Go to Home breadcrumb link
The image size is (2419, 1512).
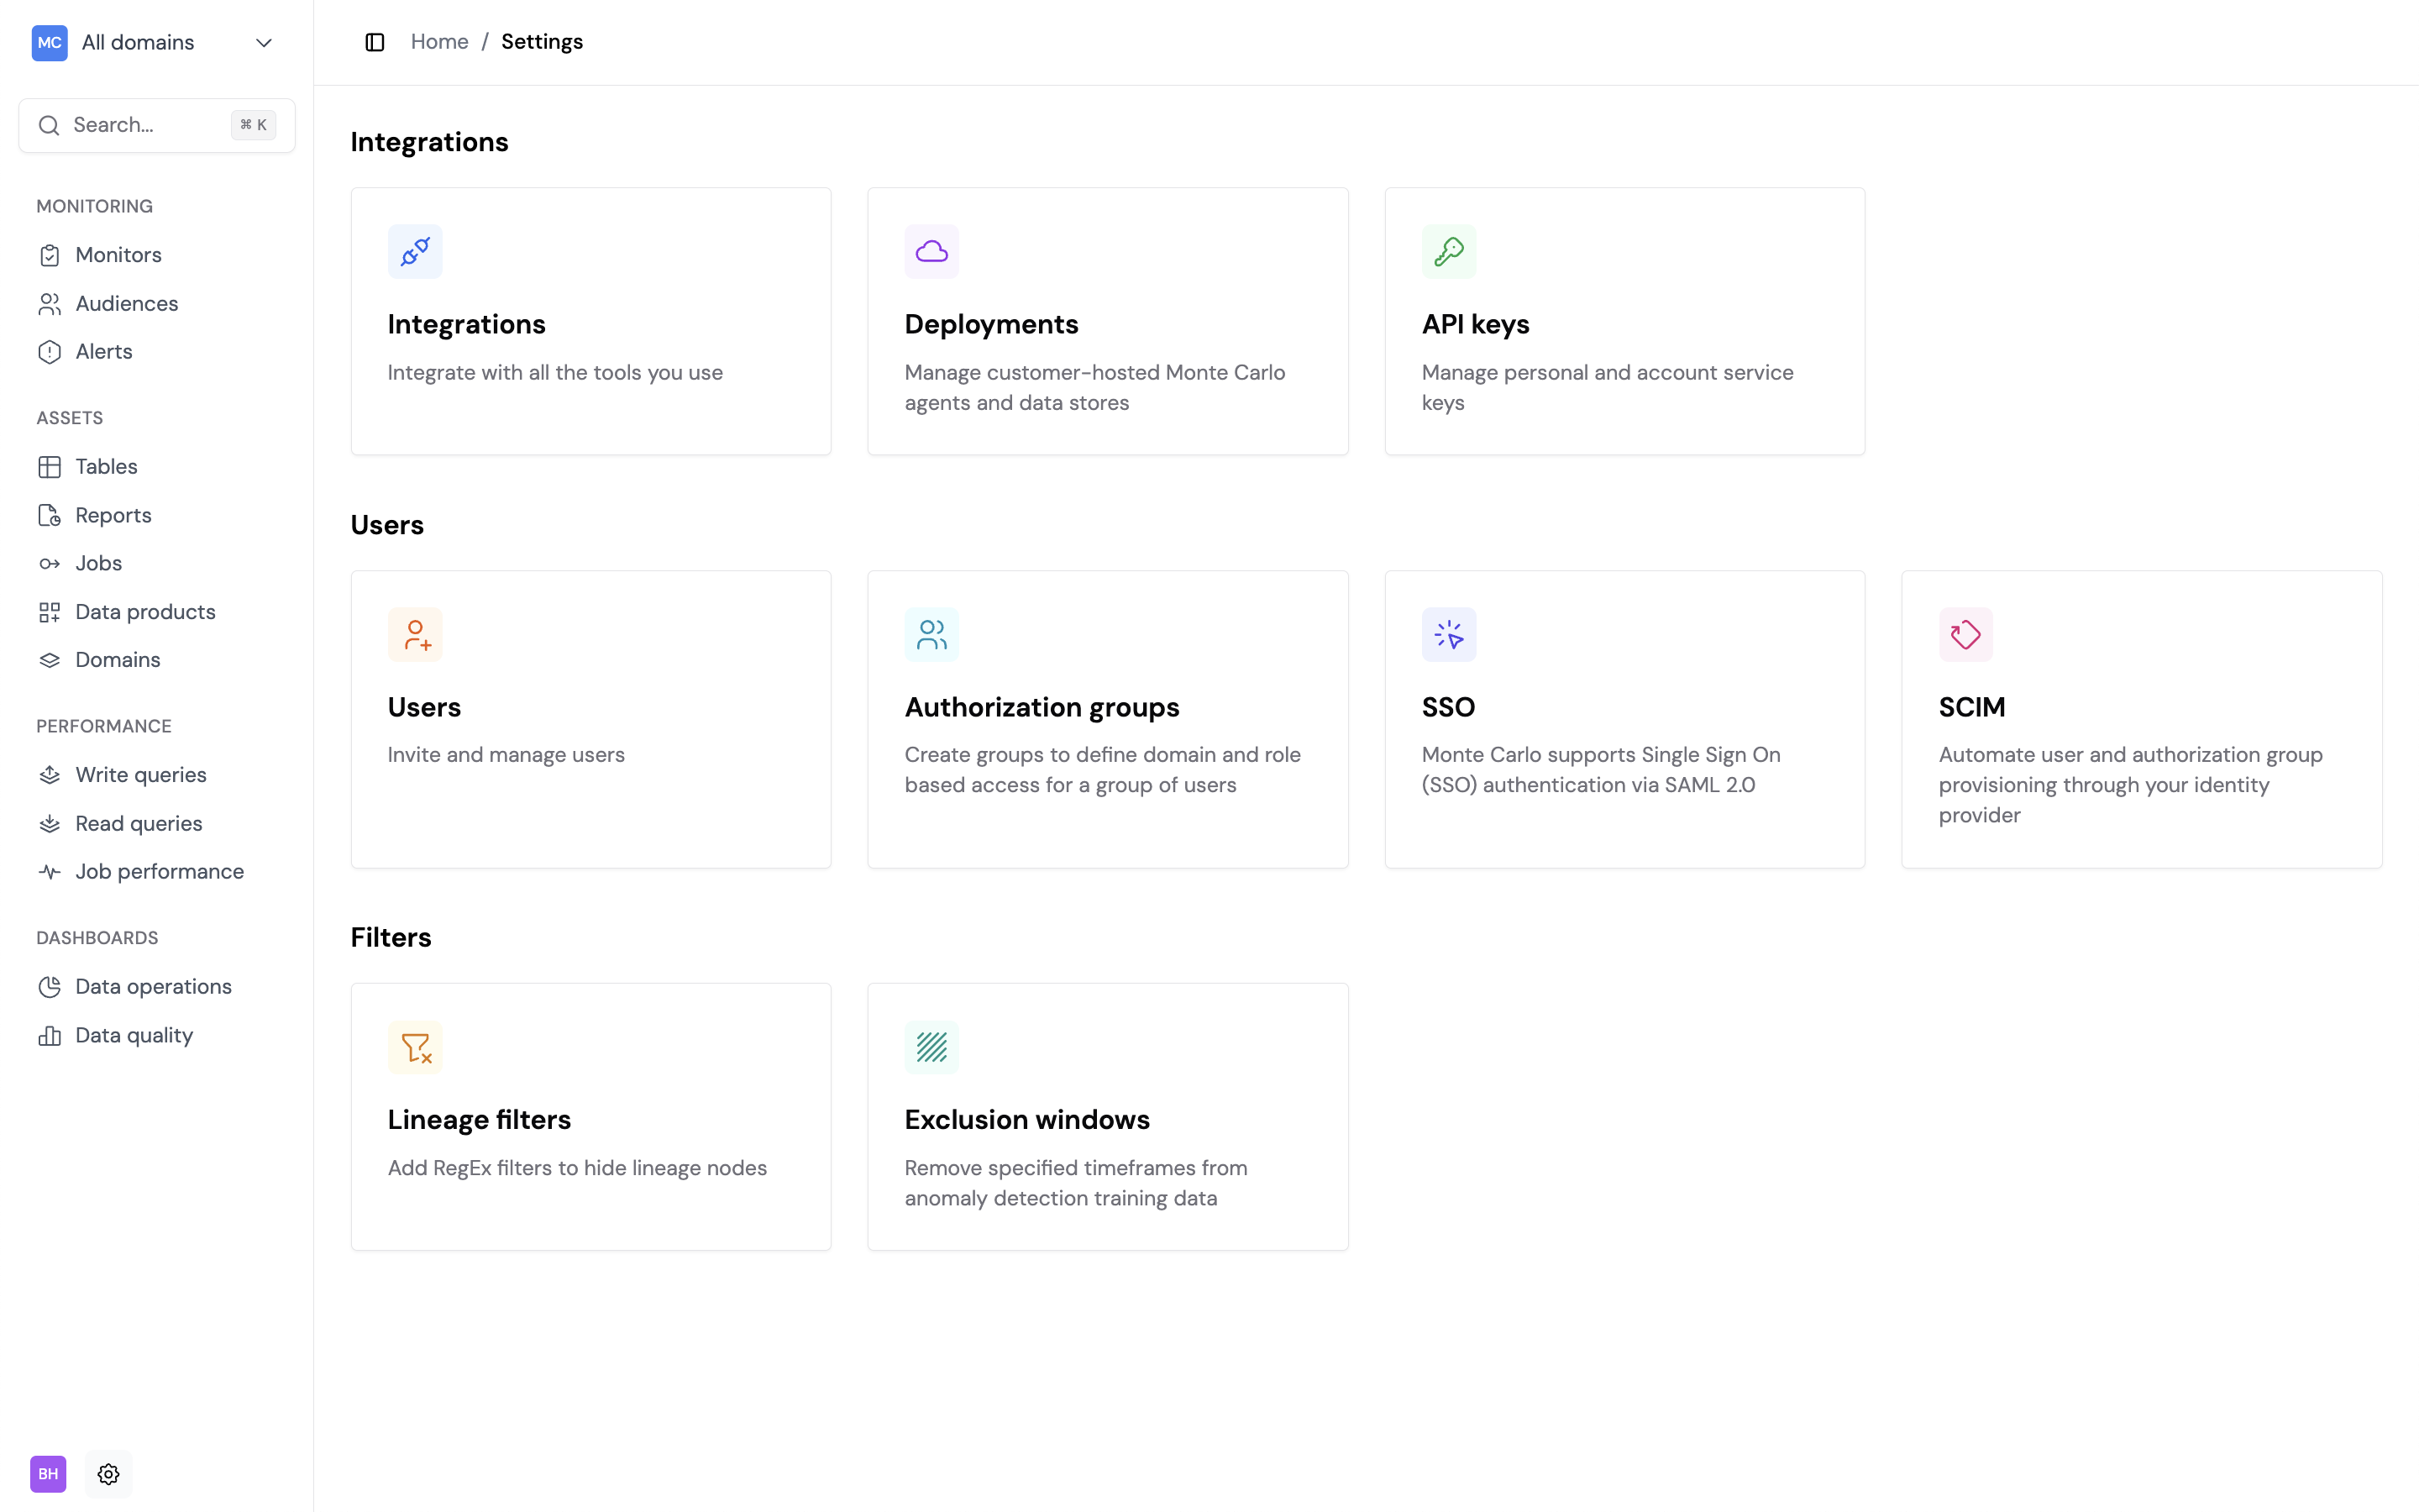(438, 42)
